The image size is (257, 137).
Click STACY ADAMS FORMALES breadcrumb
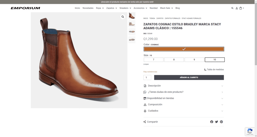191,18
